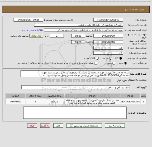Click the response deadline date 1400/06/09

click(108, 36)
